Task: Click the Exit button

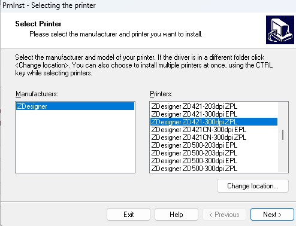Action: (128, 215)
